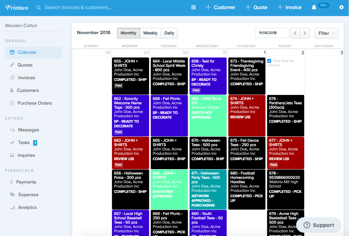This screenshot has height=236, width=349.
Task: Click the Tasks checkmark icon
Action: point(12,142)
